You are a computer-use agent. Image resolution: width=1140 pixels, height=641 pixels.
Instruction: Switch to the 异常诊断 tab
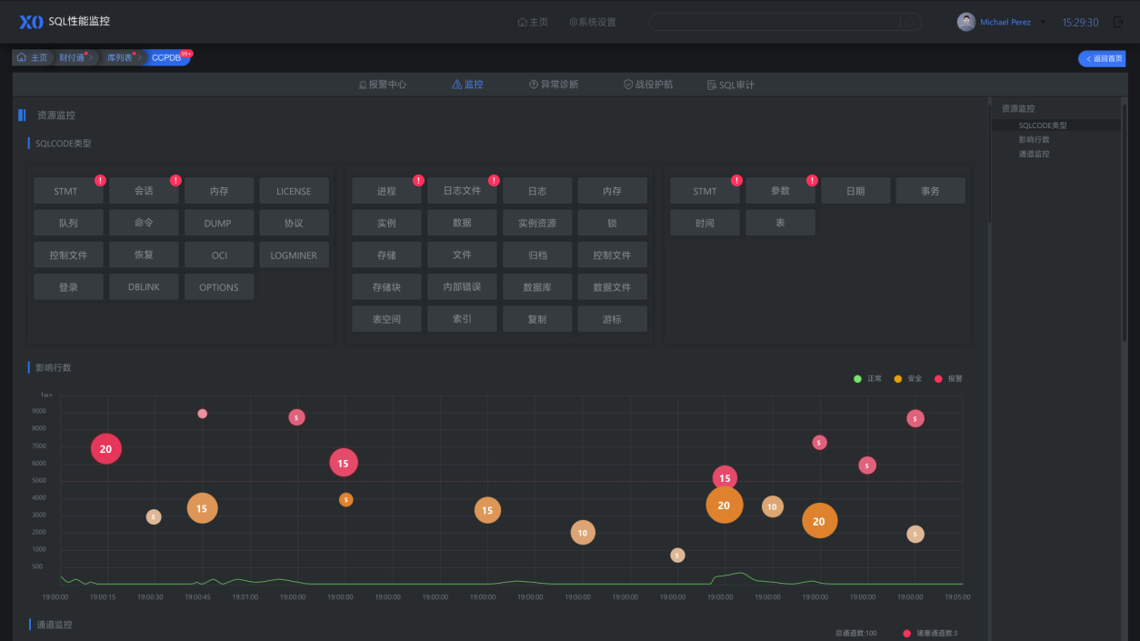point(554,85)
